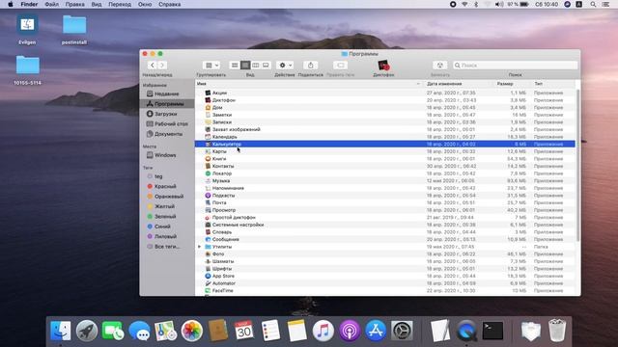Click the Finder list vertical scrollbar

577,165
